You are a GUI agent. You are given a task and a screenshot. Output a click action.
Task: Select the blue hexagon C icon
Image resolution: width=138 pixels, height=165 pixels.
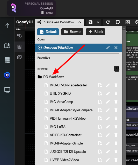7,75
